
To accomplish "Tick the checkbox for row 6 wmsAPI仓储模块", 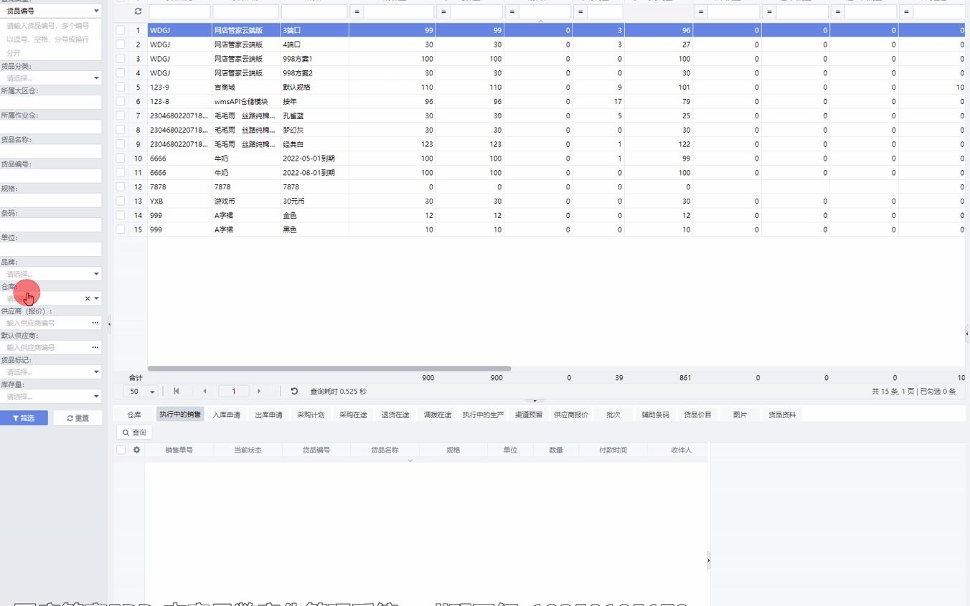I will (121, 101).
